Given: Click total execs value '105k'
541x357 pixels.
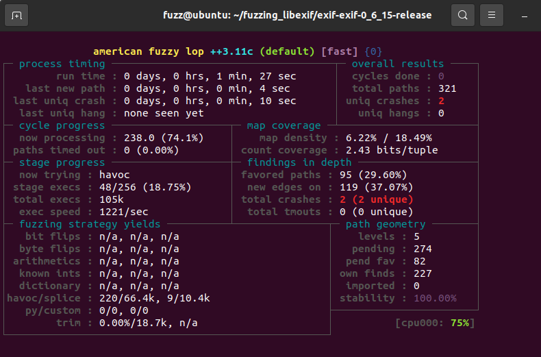Looking at the screenshot, I should click(112, 199).
